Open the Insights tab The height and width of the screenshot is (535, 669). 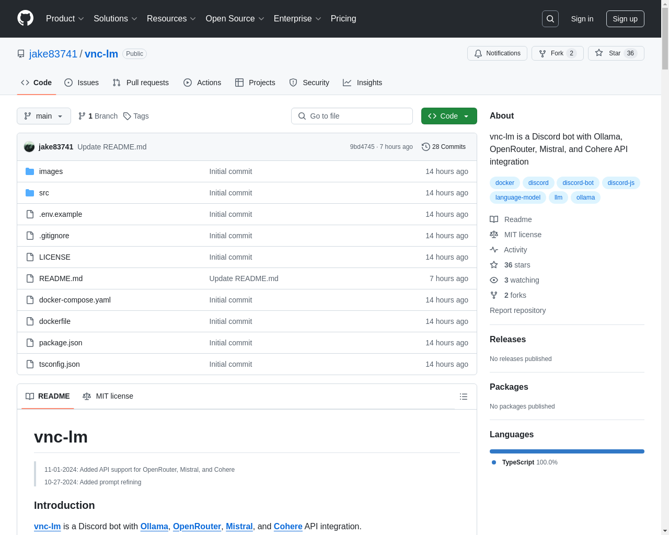[363, 83]
